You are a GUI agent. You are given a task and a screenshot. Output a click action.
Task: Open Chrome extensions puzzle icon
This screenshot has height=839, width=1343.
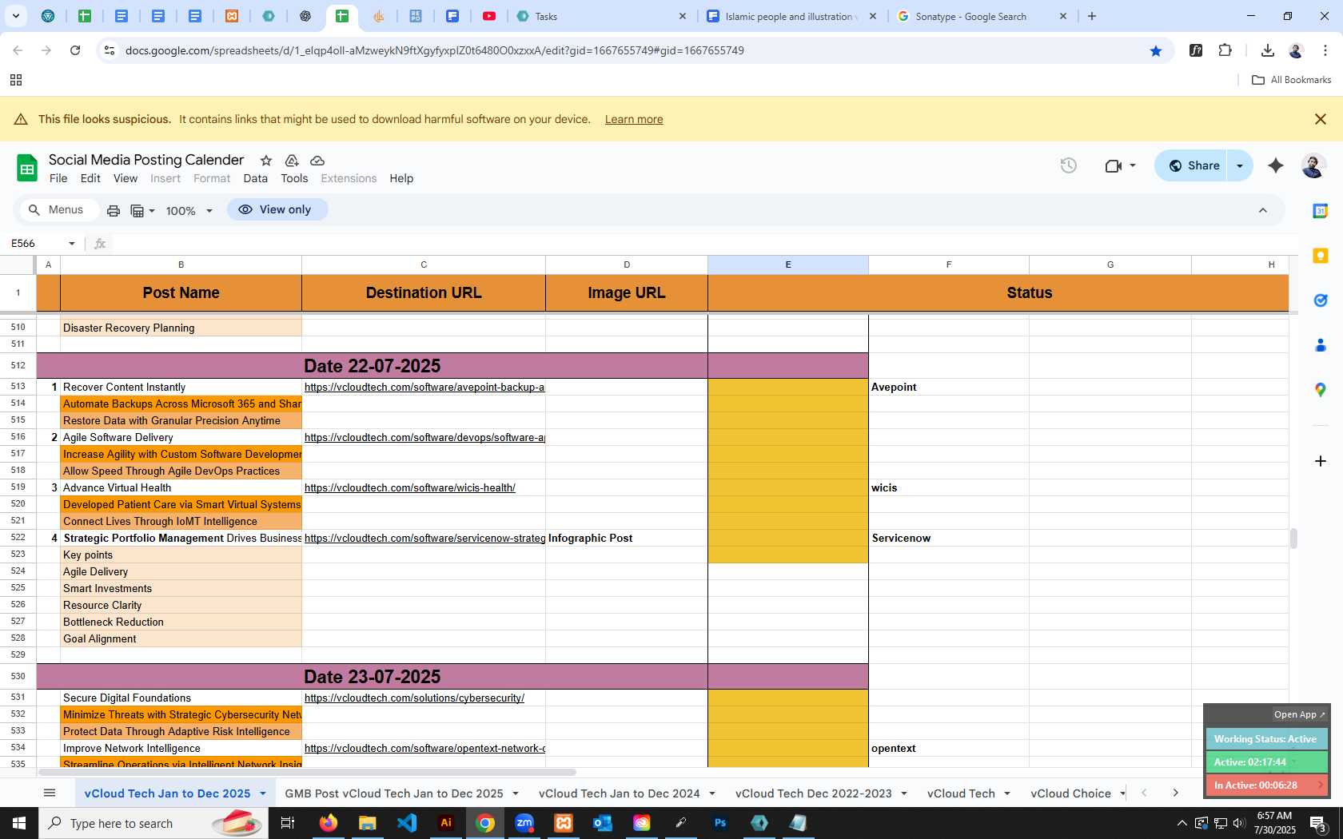coord(1225,50)
